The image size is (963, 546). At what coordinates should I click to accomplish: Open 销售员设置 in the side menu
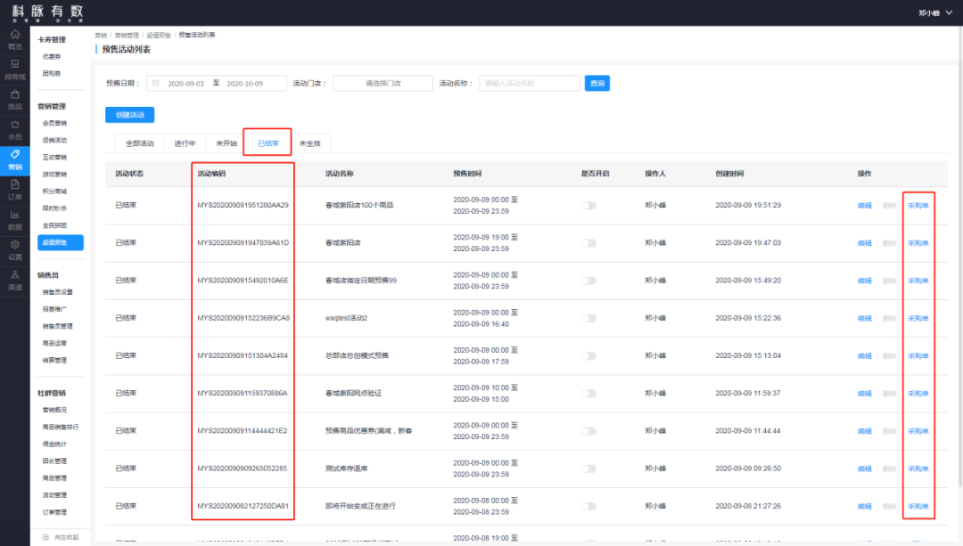click(57, 292)
